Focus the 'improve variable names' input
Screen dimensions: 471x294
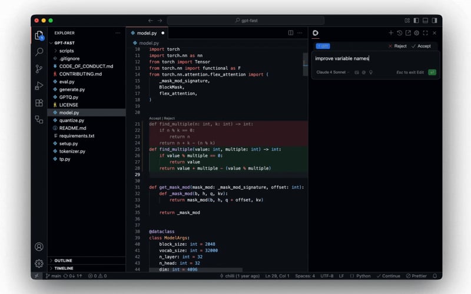(x=376, y=58)
